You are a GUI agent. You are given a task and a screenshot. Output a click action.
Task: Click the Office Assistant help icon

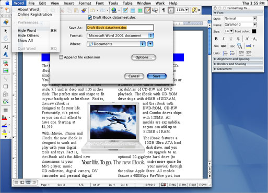click(194, 10)
